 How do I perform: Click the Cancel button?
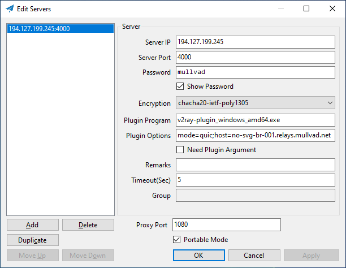tap(254, 256)
